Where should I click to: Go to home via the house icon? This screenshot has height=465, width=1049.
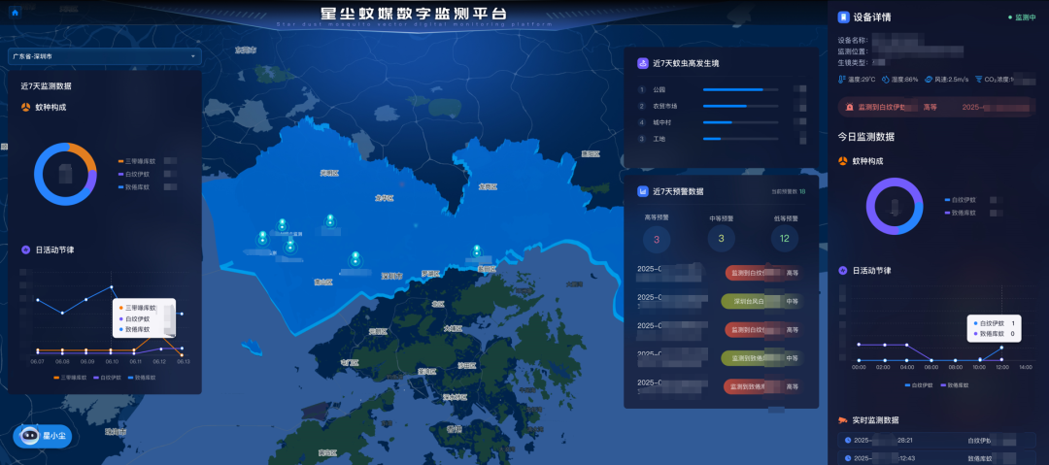point(15,12)
